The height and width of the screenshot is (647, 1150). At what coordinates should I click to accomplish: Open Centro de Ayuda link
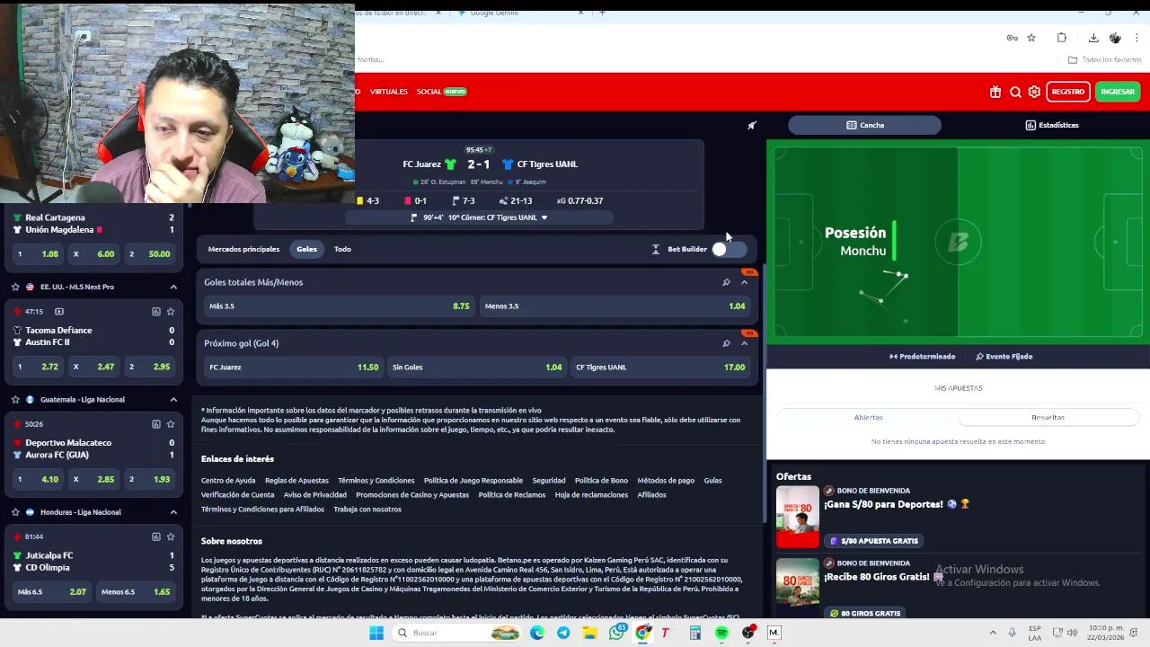228,481
